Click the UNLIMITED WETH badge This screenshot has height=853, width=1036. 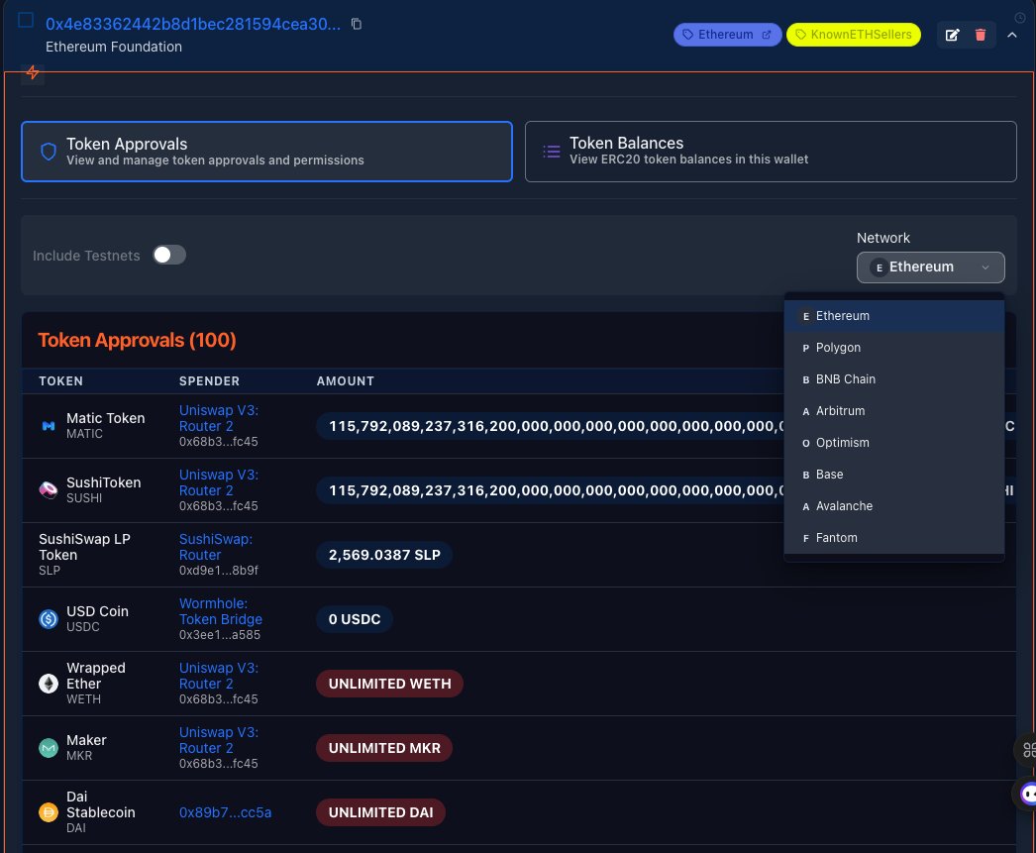[x=390, y=684]
